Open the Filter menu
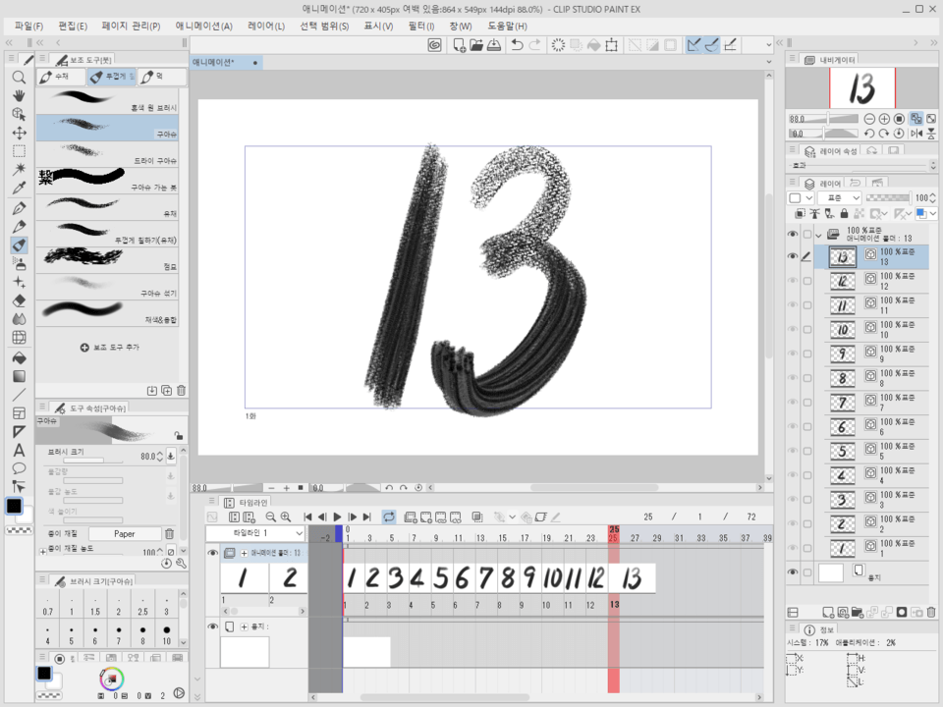943x707 pixels. click(421, 26)
